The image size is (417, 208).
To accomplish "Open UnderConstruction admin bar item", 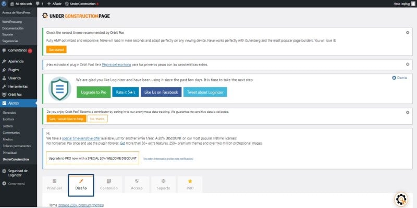I will [82, 4].
